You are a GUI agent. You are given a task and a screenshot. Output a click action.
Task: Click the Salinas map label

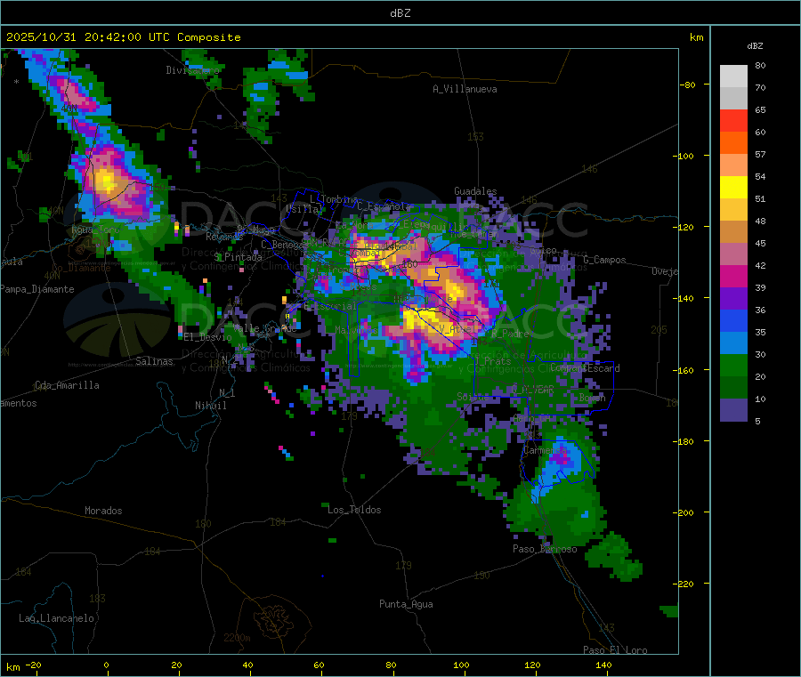(x=154, y=361)
